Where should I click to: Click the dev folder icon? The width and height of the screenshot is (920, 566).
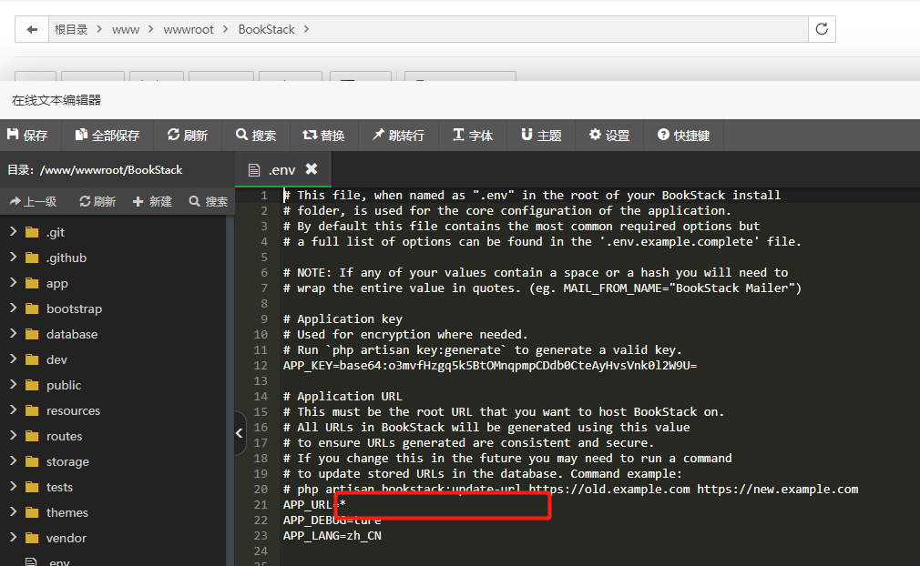click(x=32, y=359)
